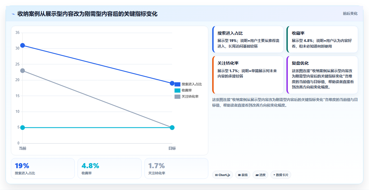
Task: Click the 表格 tag
Action: [x=243, y=175]
